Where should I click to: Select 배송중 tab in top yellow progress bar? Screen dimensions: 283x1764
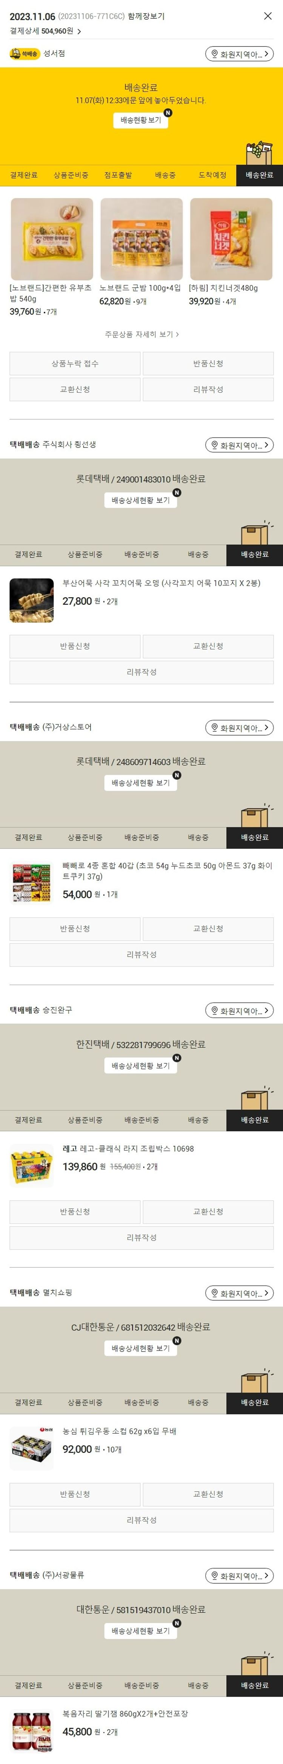coord(165,175)
